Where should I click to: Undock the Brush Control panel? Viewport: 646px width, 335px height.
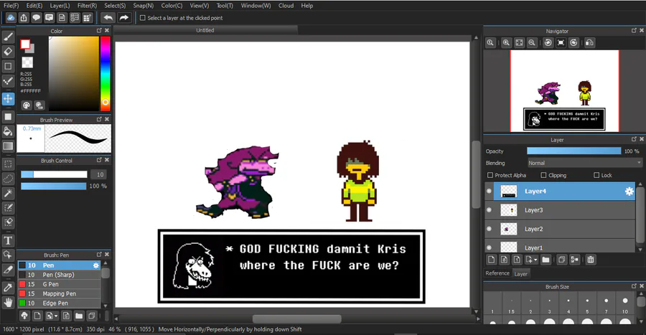tap(99, 160)
